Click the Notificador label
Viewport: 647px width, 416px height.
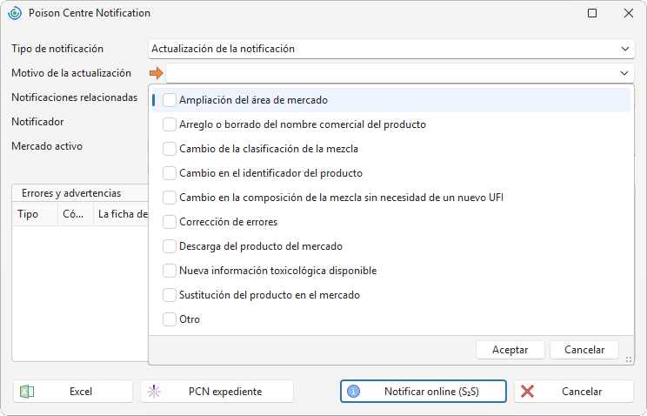[x=37, y=122]
